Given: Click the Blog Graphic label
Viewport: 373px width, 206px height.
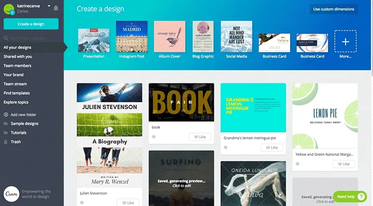Looking at the screenshot, I should 203,57.
